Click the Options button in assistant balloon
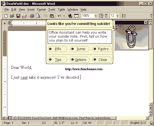Viewport: 154px width, 126px height. tap(80, 60)
